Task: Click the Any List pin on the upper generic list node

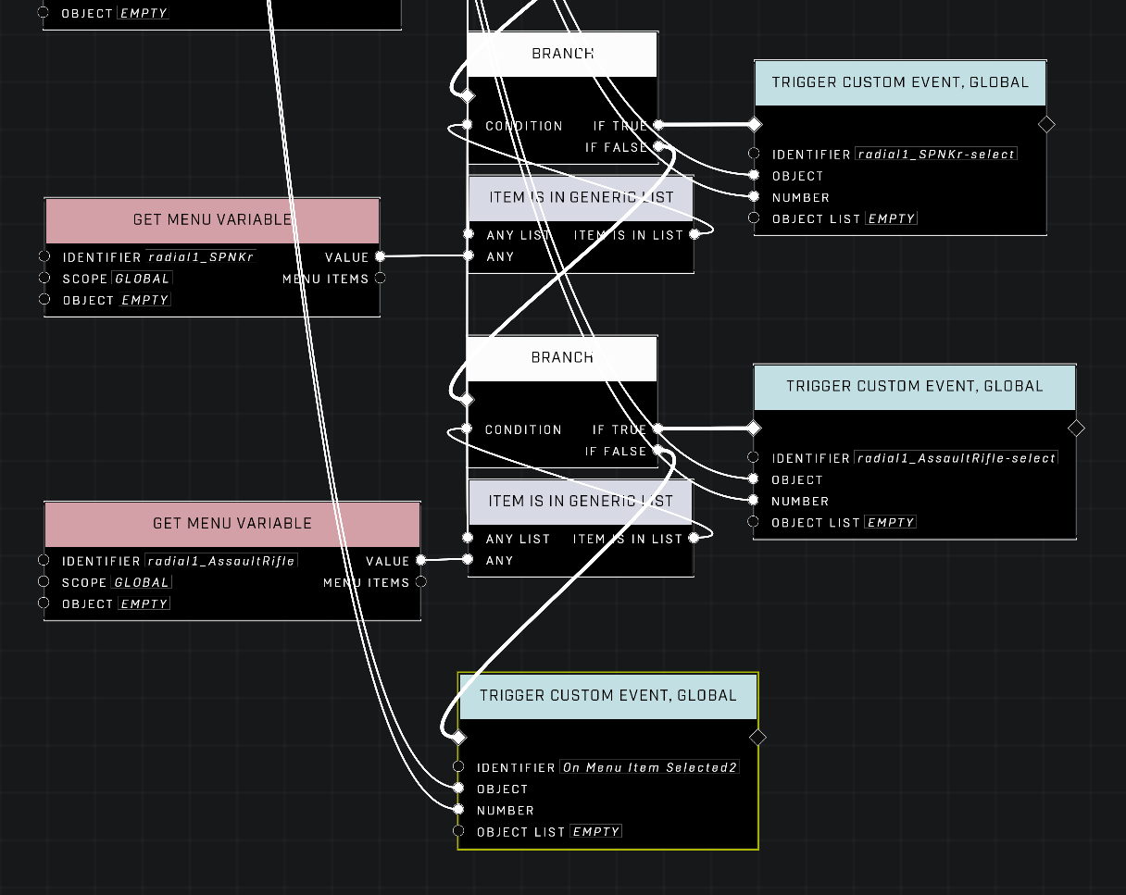Action: [469, 234]
